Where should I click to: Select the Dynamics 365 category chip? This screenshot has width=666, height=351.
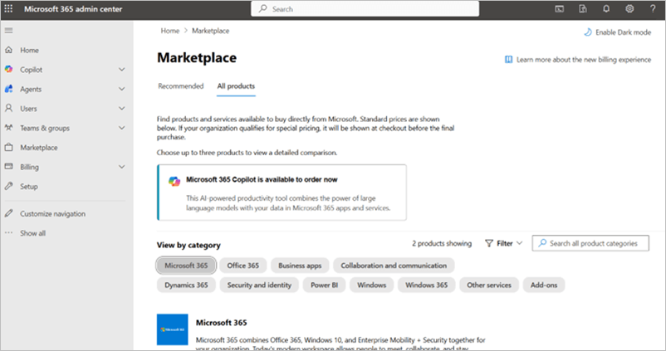pos(186,285)
